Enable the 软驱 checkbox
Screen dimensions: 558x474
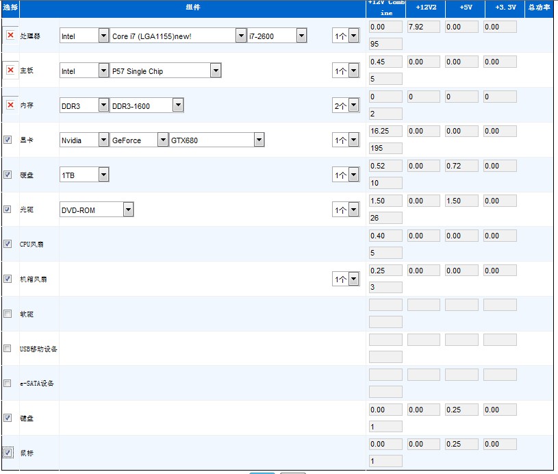[8, 314]
